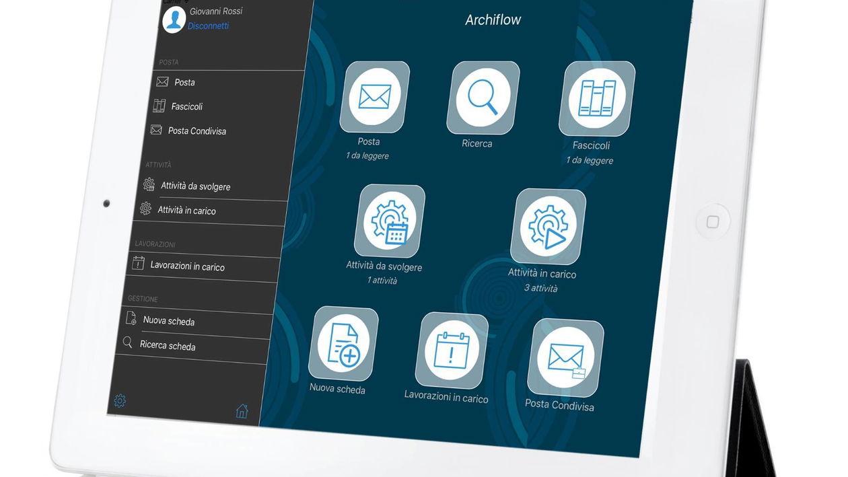Open Lavorazioni in carico from sidebar
This screenshot has width=848, height=477.
tap(187, 266)
